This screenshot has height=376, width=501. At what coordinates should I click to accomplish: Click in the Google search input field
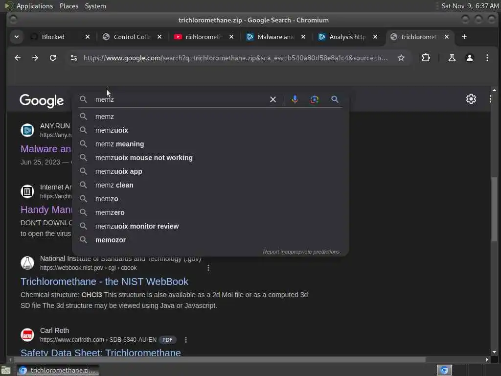(x=181, y=99)
